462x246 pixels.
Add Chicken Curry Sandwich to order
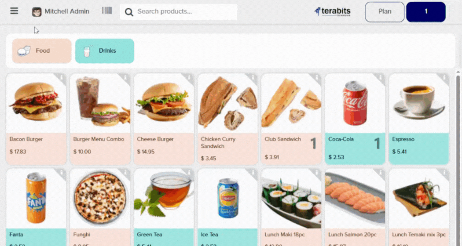pyautogui.click(x=227, y=119)
